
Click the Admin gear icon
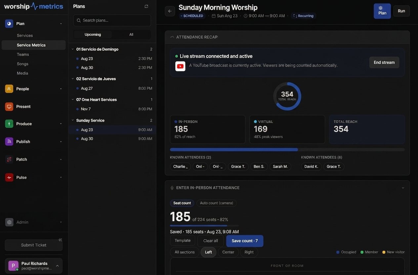(x=9, y=222)
